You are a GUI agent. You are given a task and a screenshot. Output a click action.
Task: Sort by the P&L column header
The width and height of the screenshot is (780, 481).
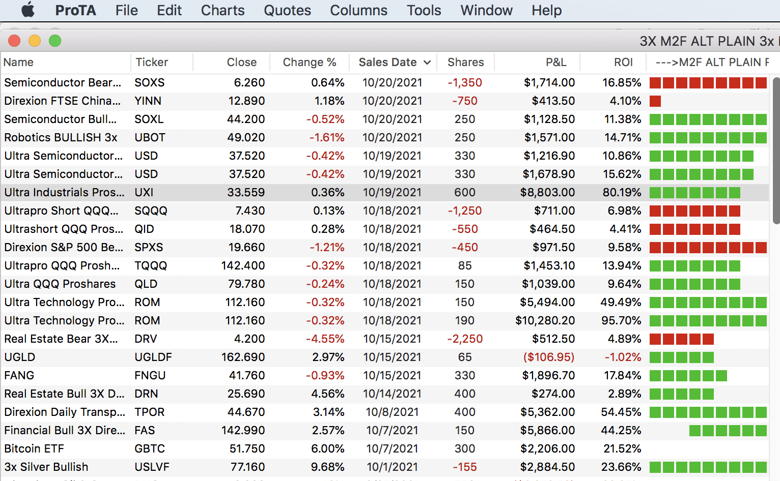(555, 62)
